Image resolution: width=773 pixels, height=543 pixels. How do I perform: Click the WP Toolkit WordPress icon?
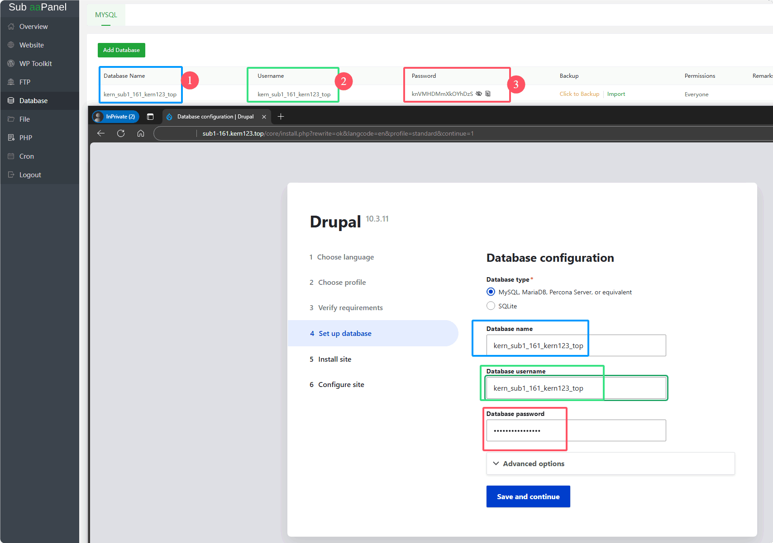point(11,64)
